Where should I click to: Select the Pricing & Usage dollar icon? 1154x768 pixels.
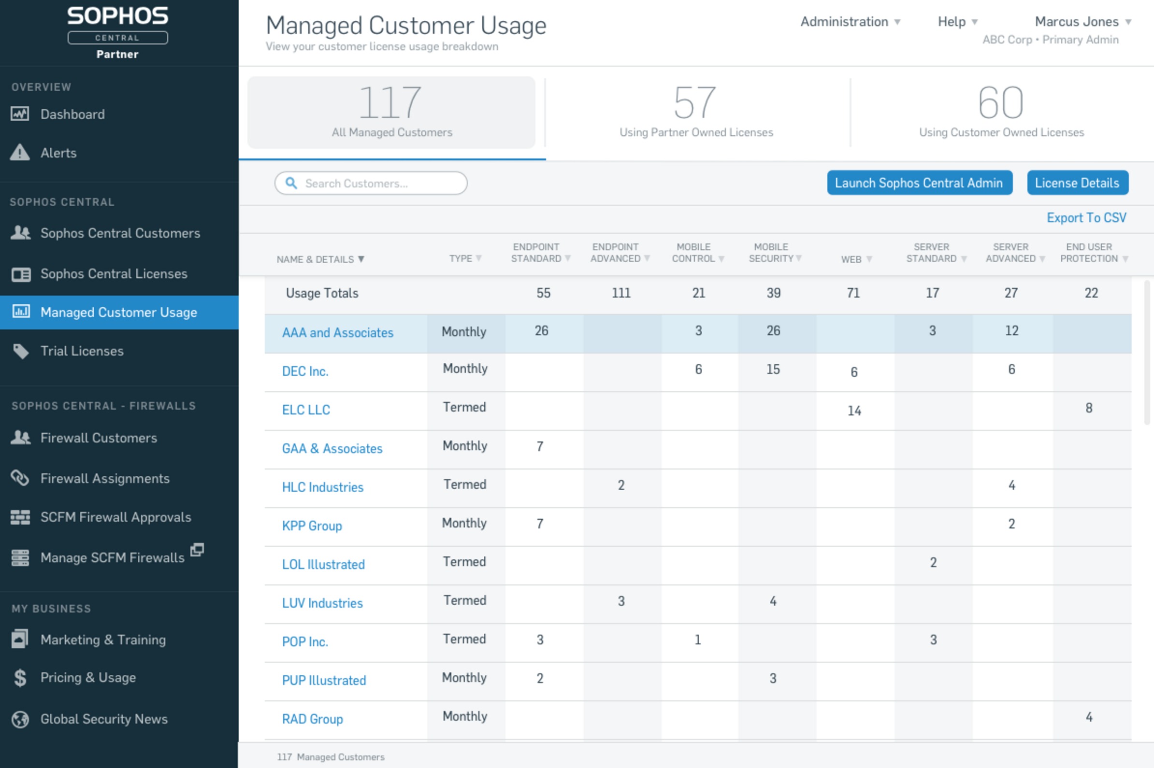point(20,677)
